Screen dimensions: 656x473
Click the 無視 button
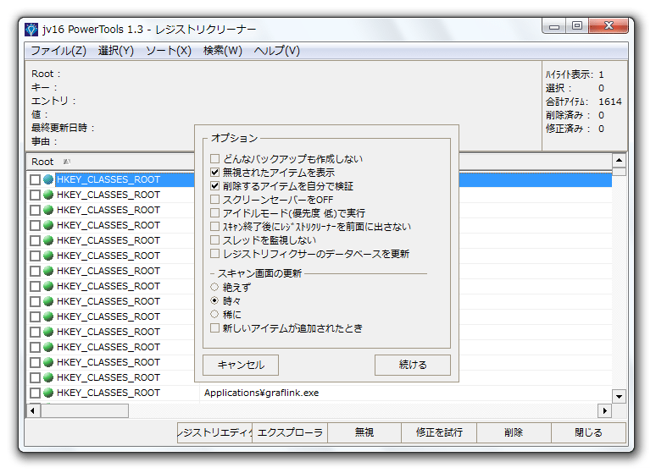point(364,432)
